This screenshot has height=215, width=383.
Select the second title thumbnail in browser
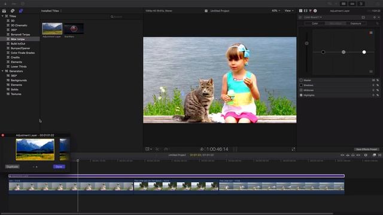[x=74, y=29]
